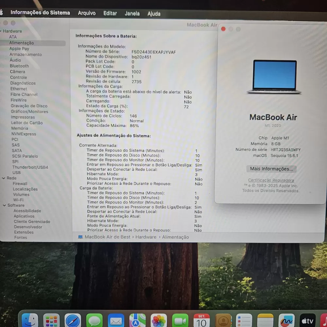Select Gráficos/Monitores in the sidebar
Image resolution: width=327 pixels, height=327 pixels.
click(29, 112)
